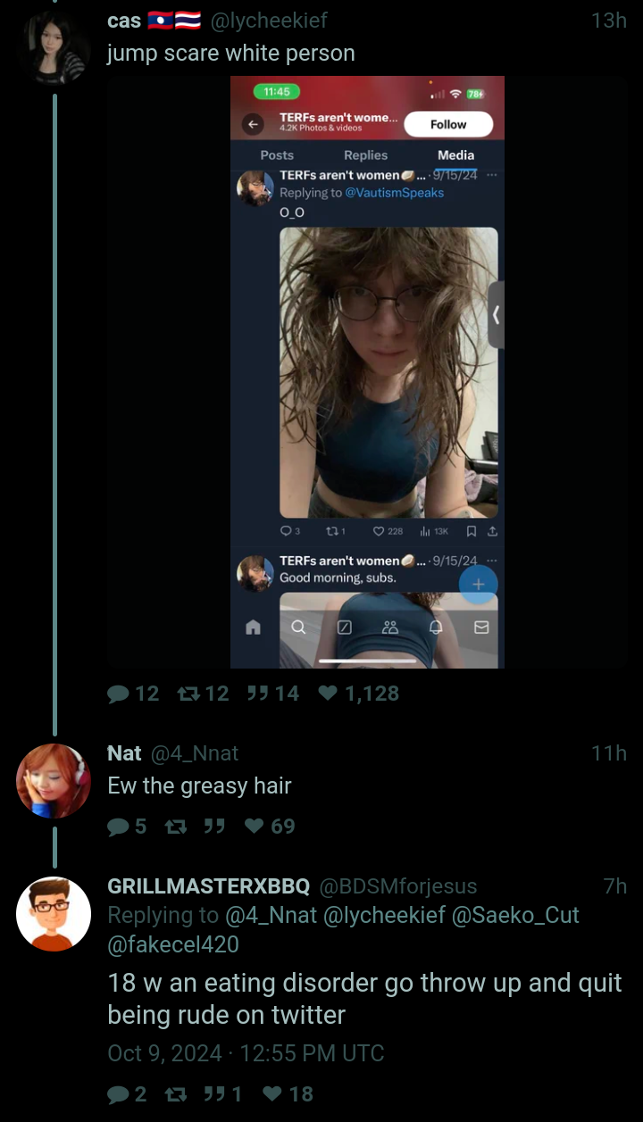Reply to Nat's greasy hair comment

[127, 827]
